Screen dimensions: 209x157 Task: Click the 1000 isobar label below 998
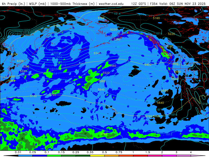point(55,53)
